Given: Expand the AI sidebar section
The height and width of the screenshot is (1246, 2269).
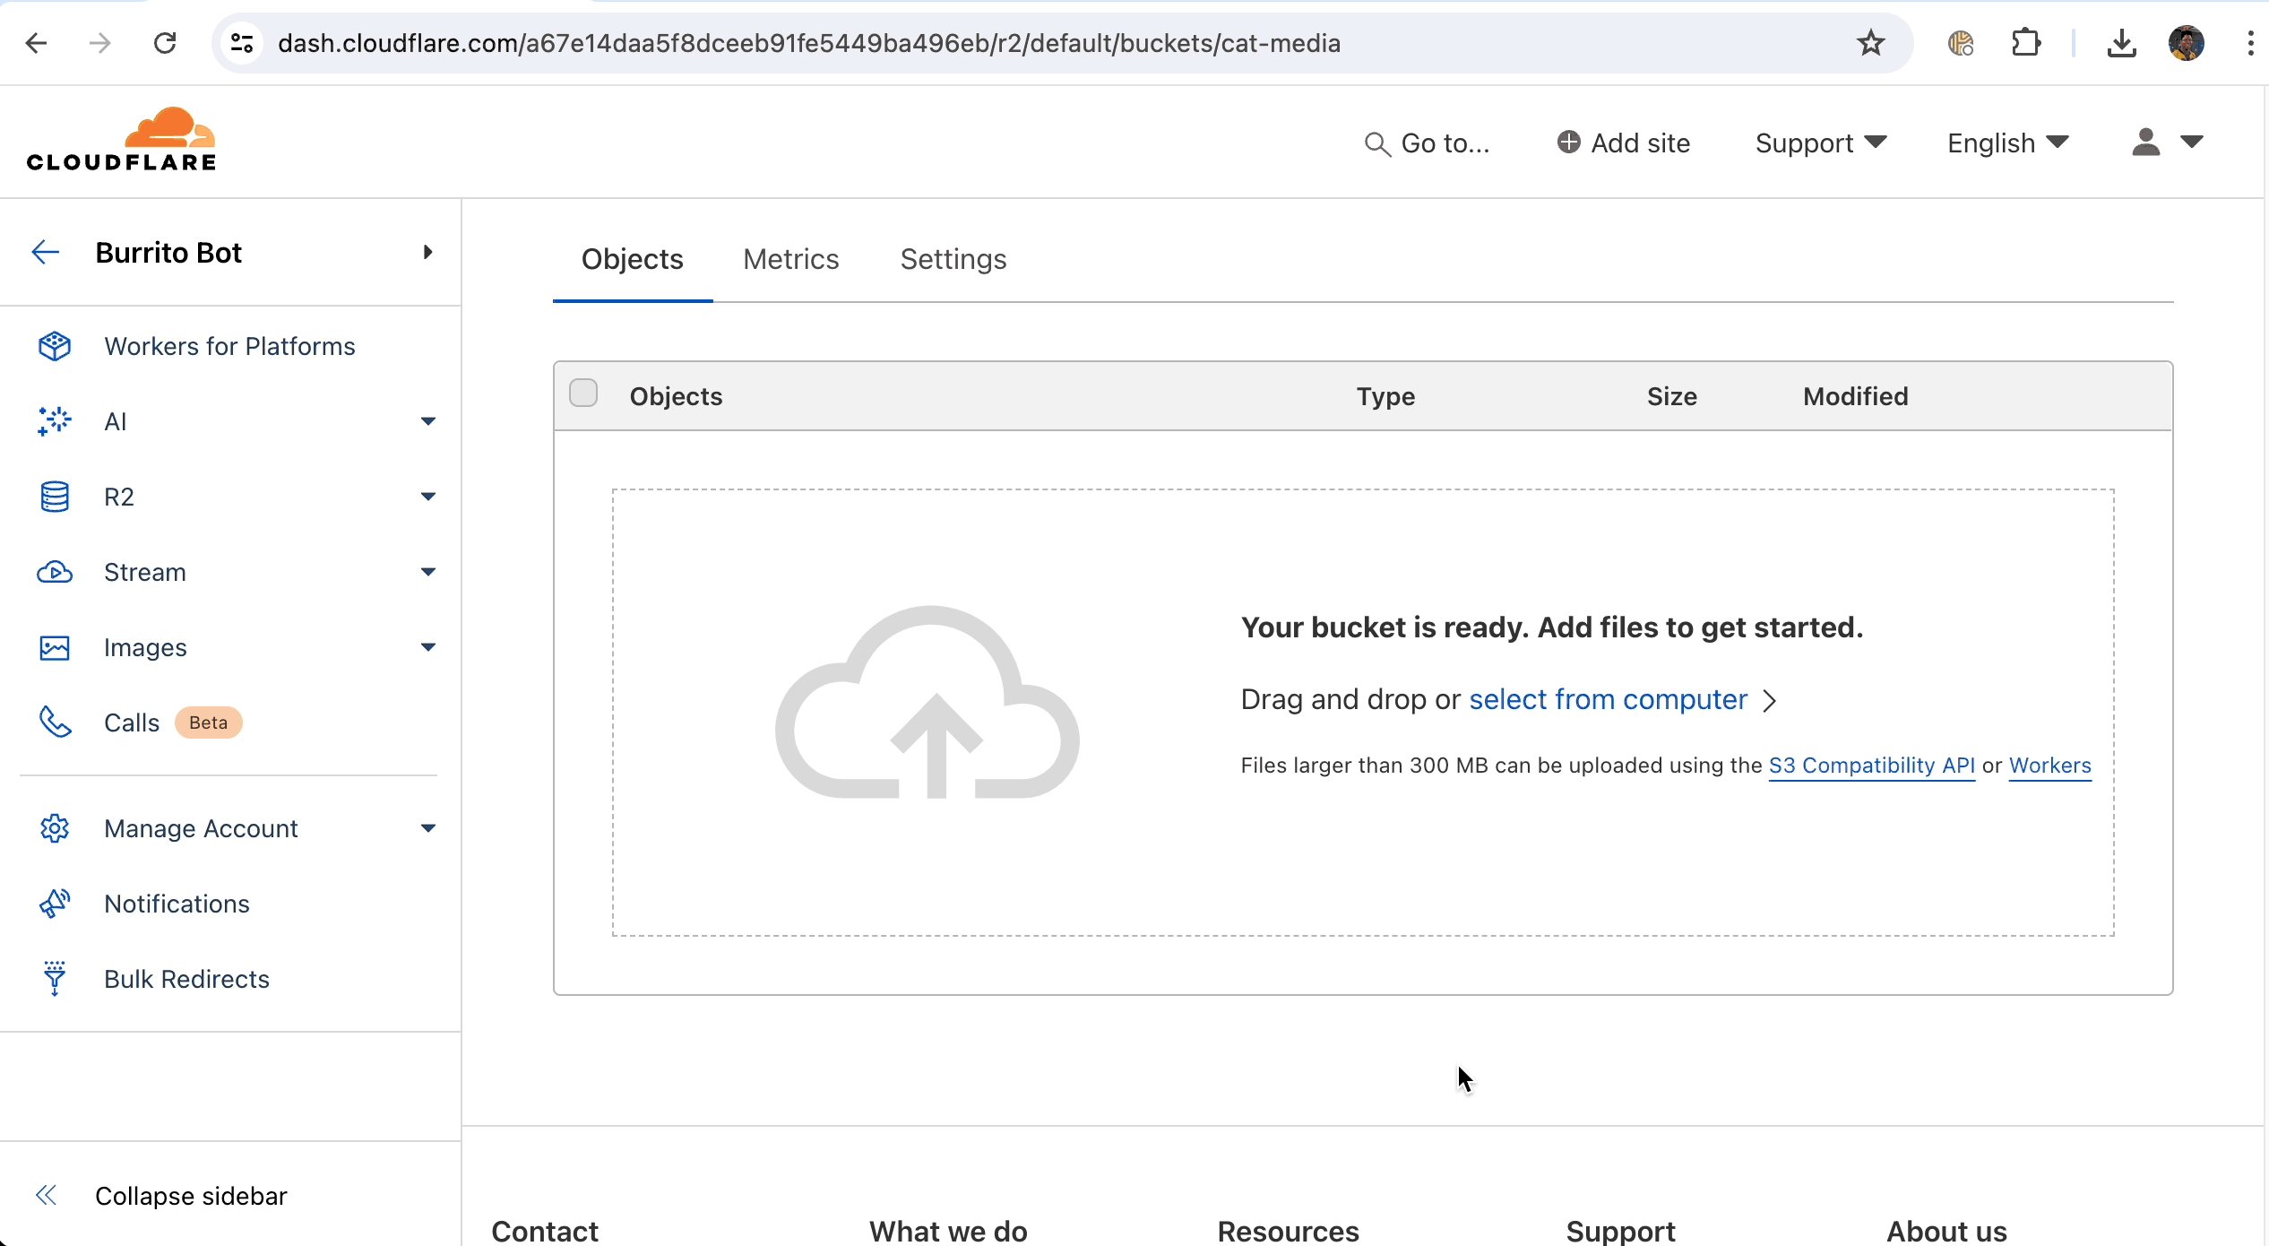Looking at the screenshot, I should (427, 421).
